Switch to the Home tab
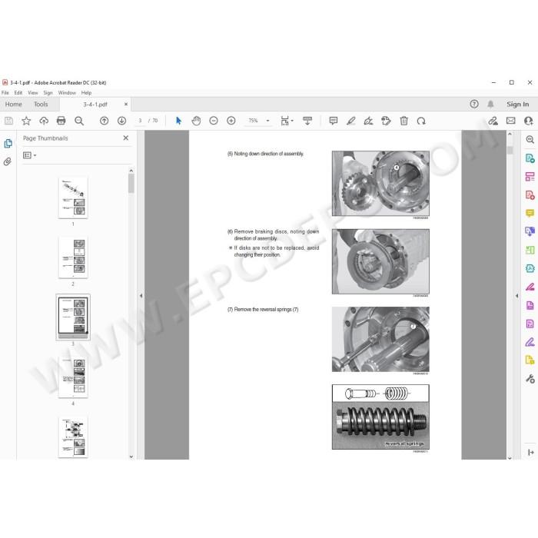Viewport: 538px width, 538px height. click(13, 104)
